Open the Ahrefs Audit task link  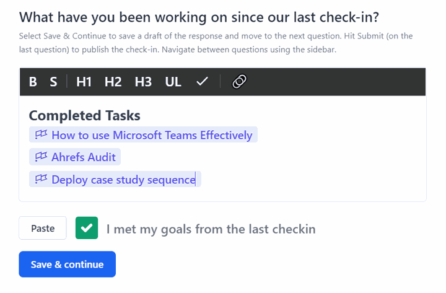[84, 157]
